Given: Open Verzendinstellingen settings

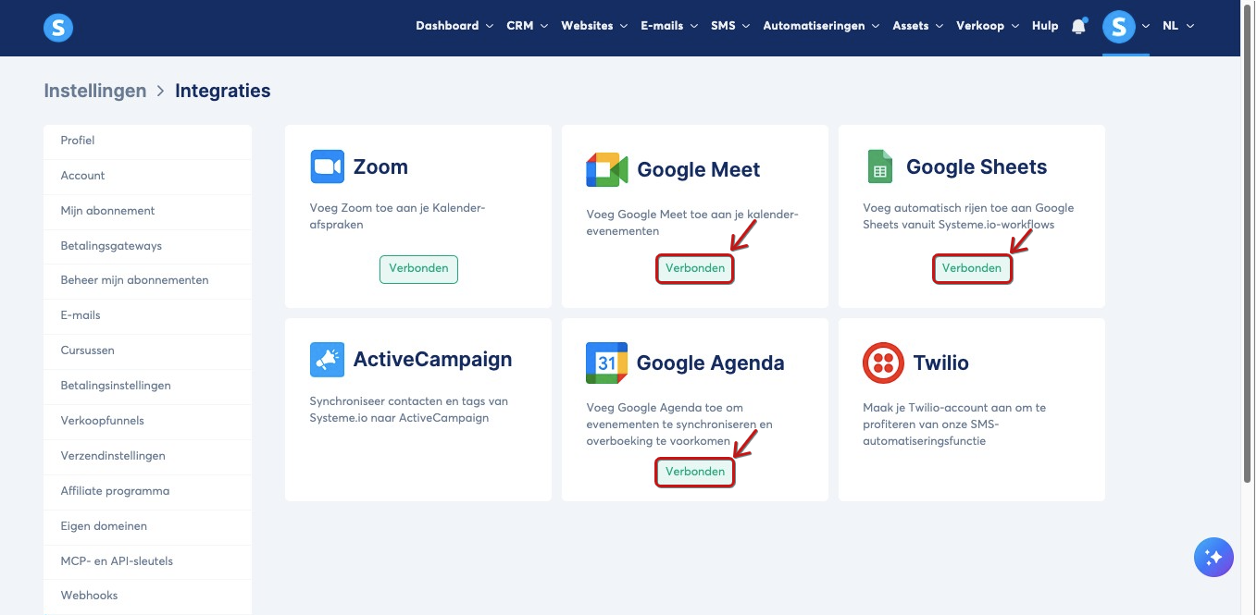Looking at the screenshot, I should [147, 456].
